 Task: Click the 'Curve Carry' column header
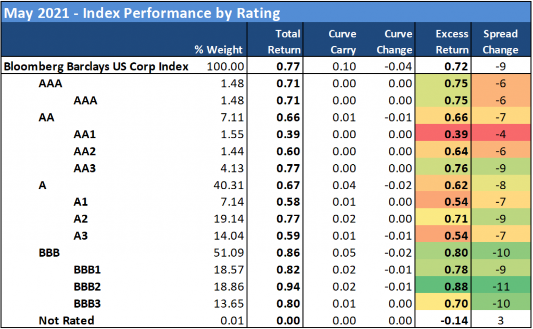point(342,42)
